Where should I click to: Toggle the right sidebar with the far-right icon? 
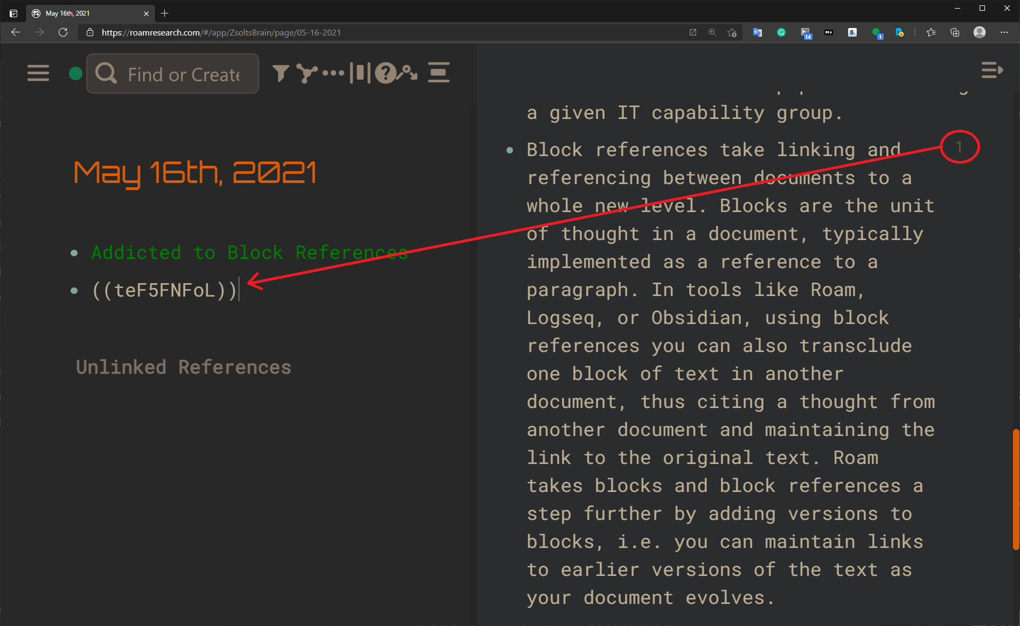pos(993,71)
